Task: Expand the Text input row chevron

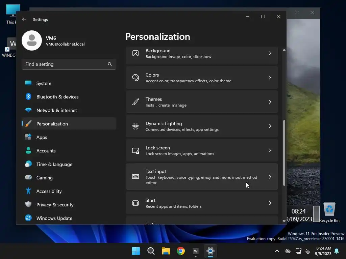Action: (x=270, y=177)
